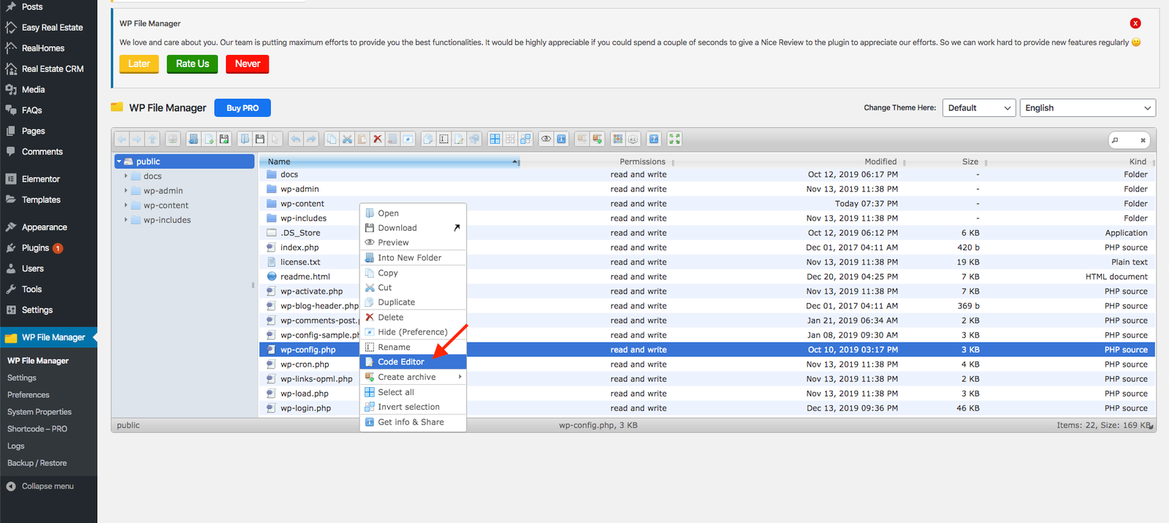This screenshot has height=523, width=1169.
Task: Open Backup / Restore submenu link
Action: click(x=37, y=463)
